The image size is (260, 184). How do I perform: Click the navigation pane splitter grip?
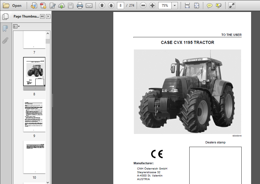pos(52,100)
